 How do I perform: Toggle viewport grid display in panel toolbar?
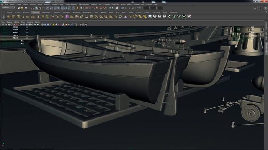click(x=21, y=25)
